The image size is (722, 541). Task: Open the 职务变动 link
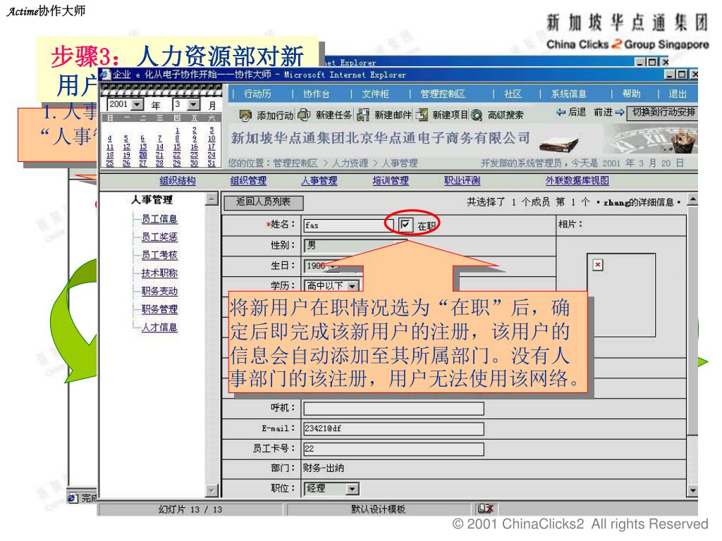[159, 291]
